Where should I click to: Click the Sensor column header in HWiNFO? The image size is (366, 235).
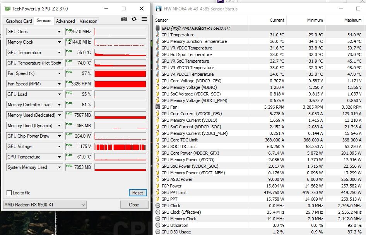point(201,20)
